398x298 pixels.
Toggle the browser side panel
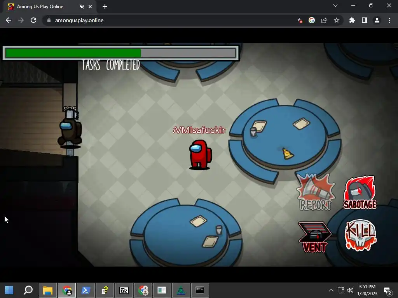point(365,20)
